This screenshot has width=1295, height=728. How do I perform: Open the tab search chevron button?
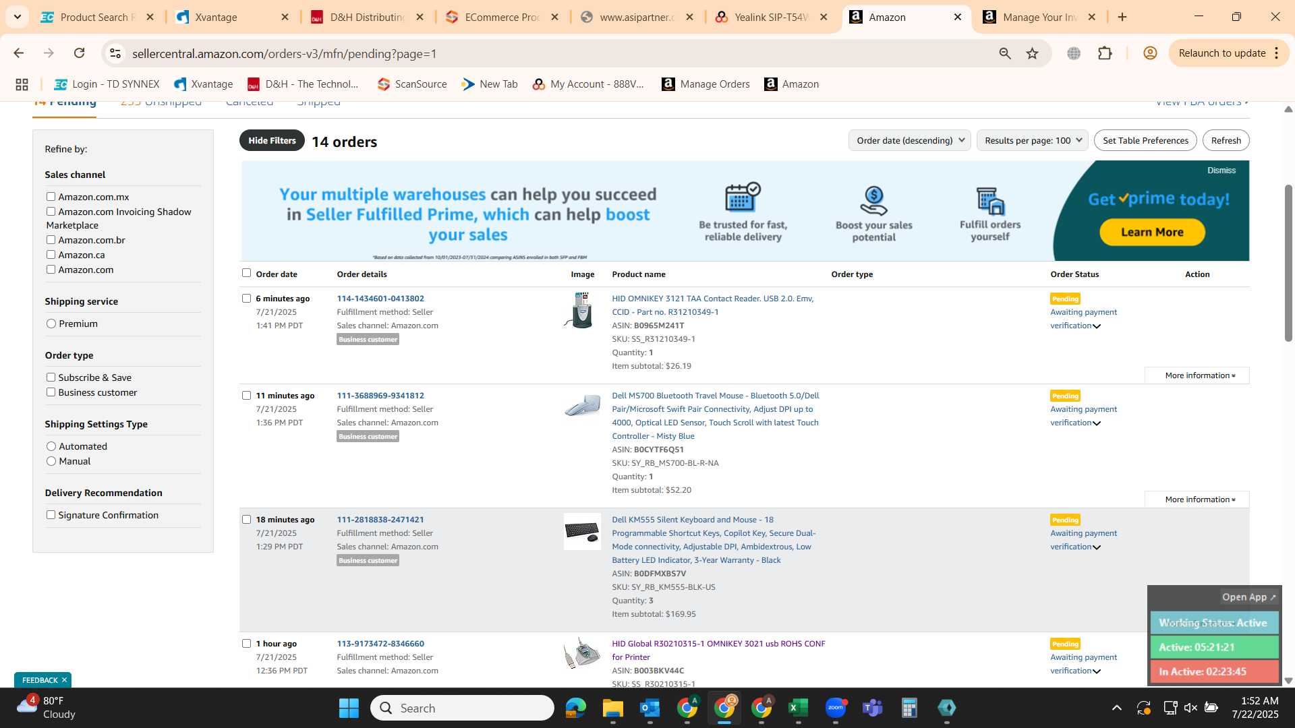18,17
